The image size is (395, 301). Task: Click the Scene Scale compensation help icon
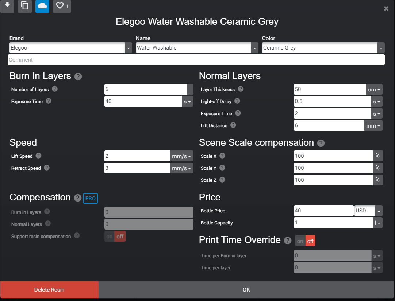(x=321, y=143)
